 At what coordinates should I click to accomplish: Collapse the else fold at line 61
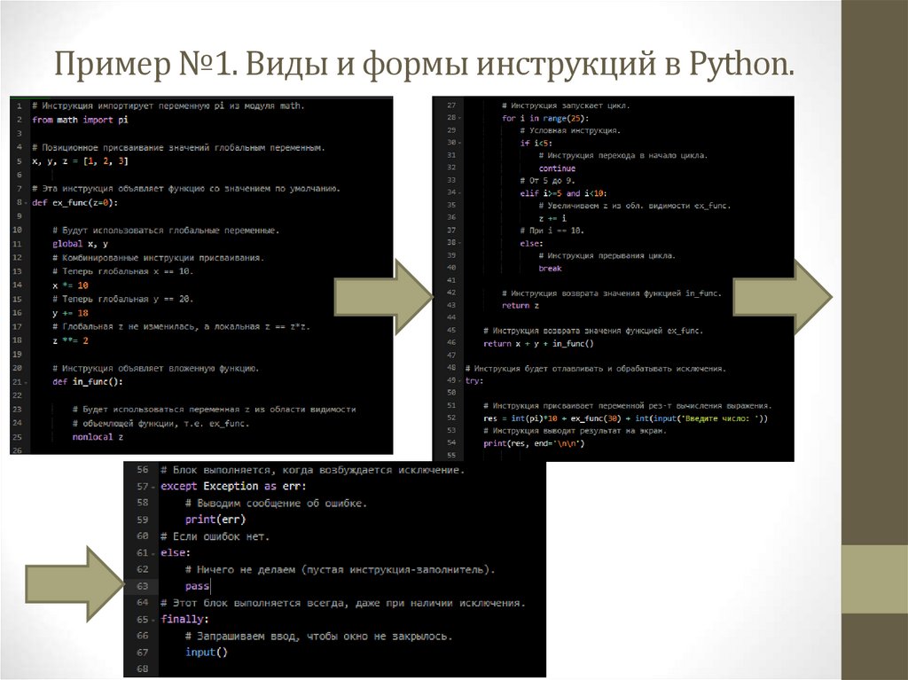(x=153, y=553)
